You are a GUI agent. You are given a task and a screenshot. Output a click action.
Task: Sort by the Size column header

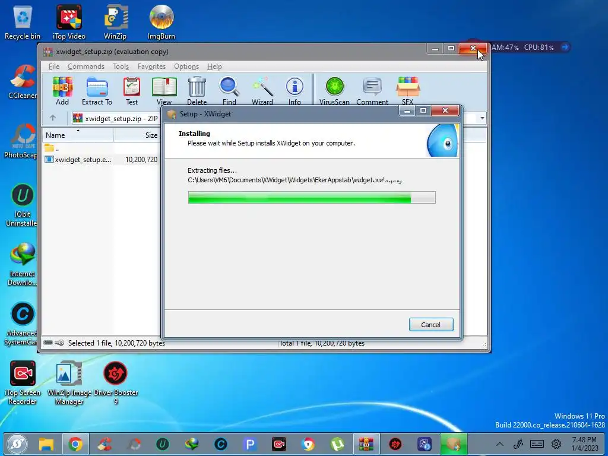[x=137, y=135]
